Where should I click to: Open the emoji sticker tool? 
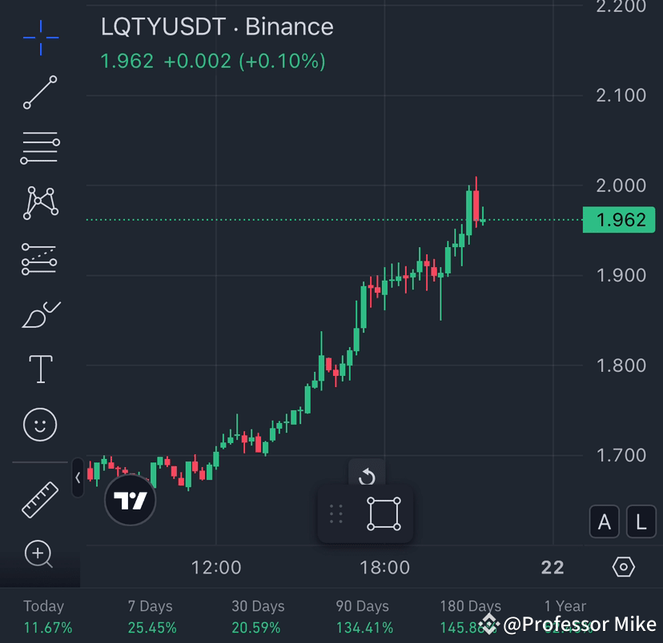click(x=38, y=424)
